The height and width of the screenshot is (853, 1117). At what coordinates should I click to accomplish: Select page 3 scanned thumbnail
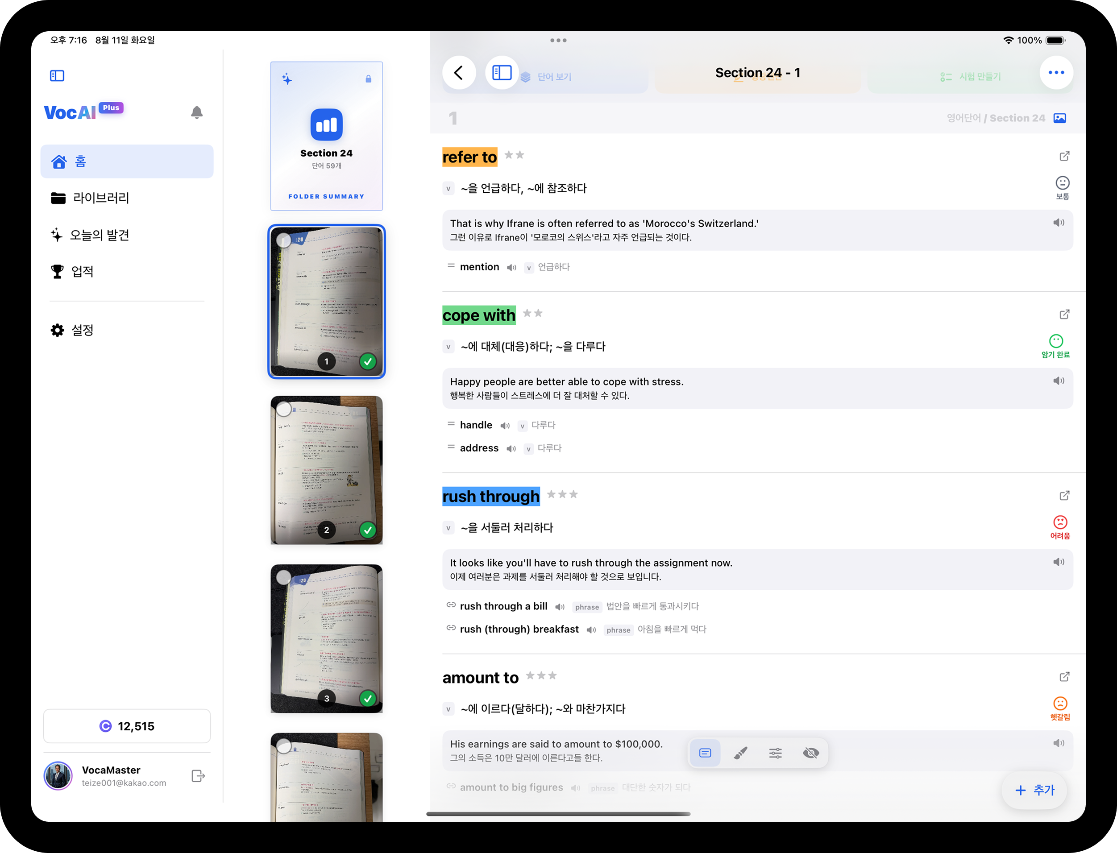tap(326, 639)
